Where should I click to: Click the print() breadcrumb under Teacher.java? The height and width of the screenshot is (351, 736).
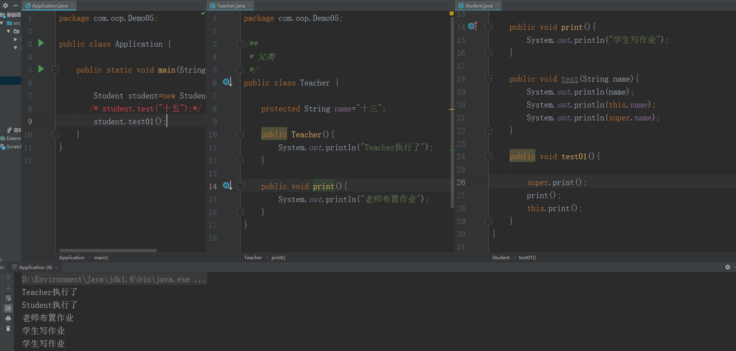(278, 258)
